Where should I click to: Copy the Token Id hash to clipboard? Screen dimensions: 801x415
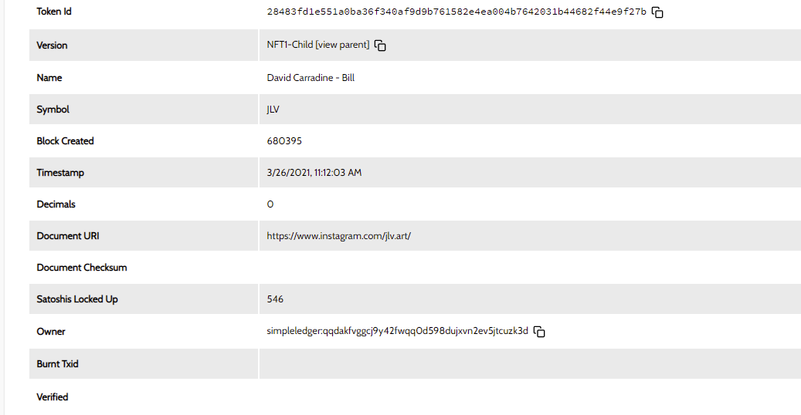point(657,12)
